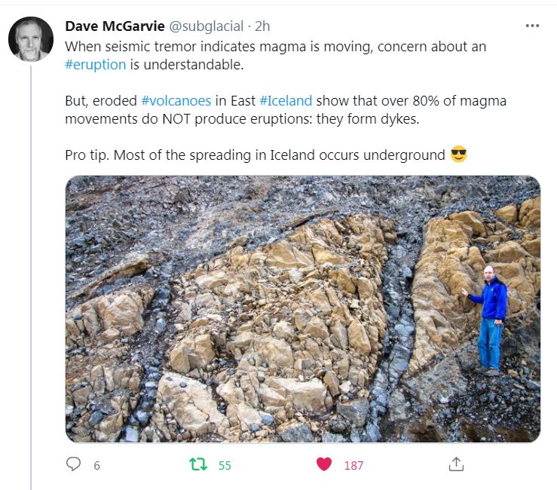Screen dimensions: 557x490
Task: Click Dave McGarvie's profile avatar
Action: click(31, 39)
